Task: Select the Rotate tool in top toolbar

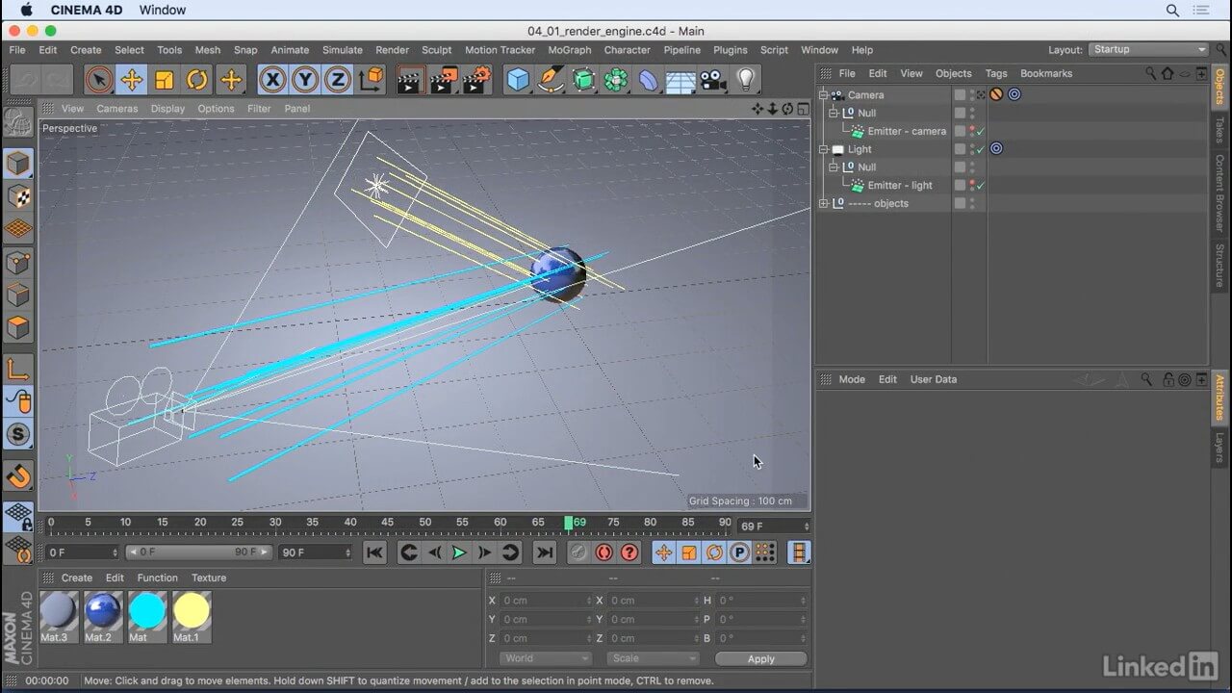Action: pyautogui.click(x=197, y=80)
